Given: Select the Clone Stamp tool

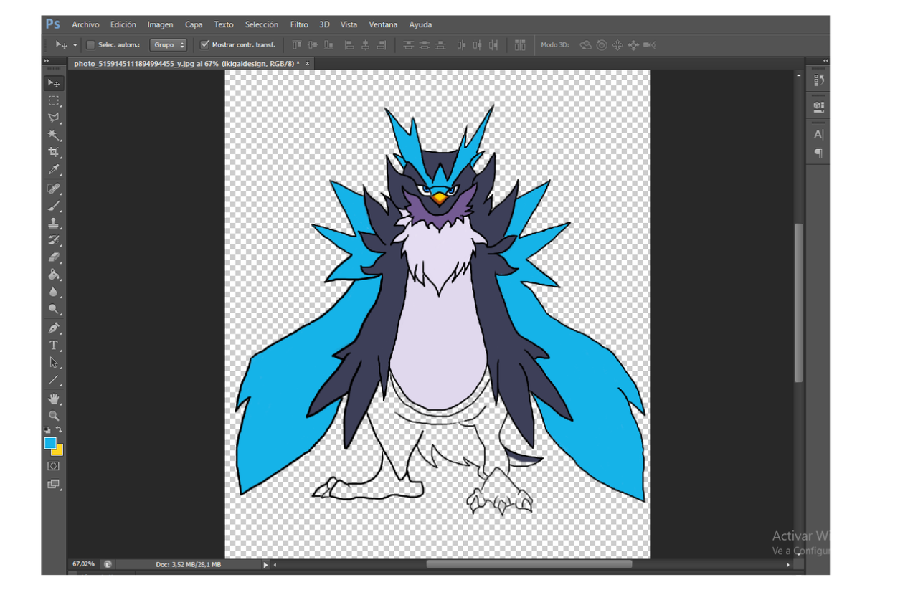Looking at the screenshot, I should pos(54,223).
